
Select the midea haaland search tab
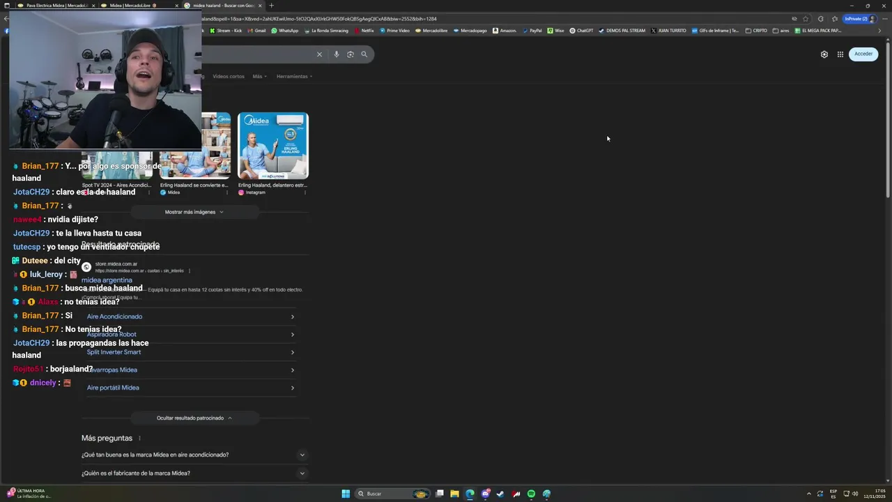223,6
